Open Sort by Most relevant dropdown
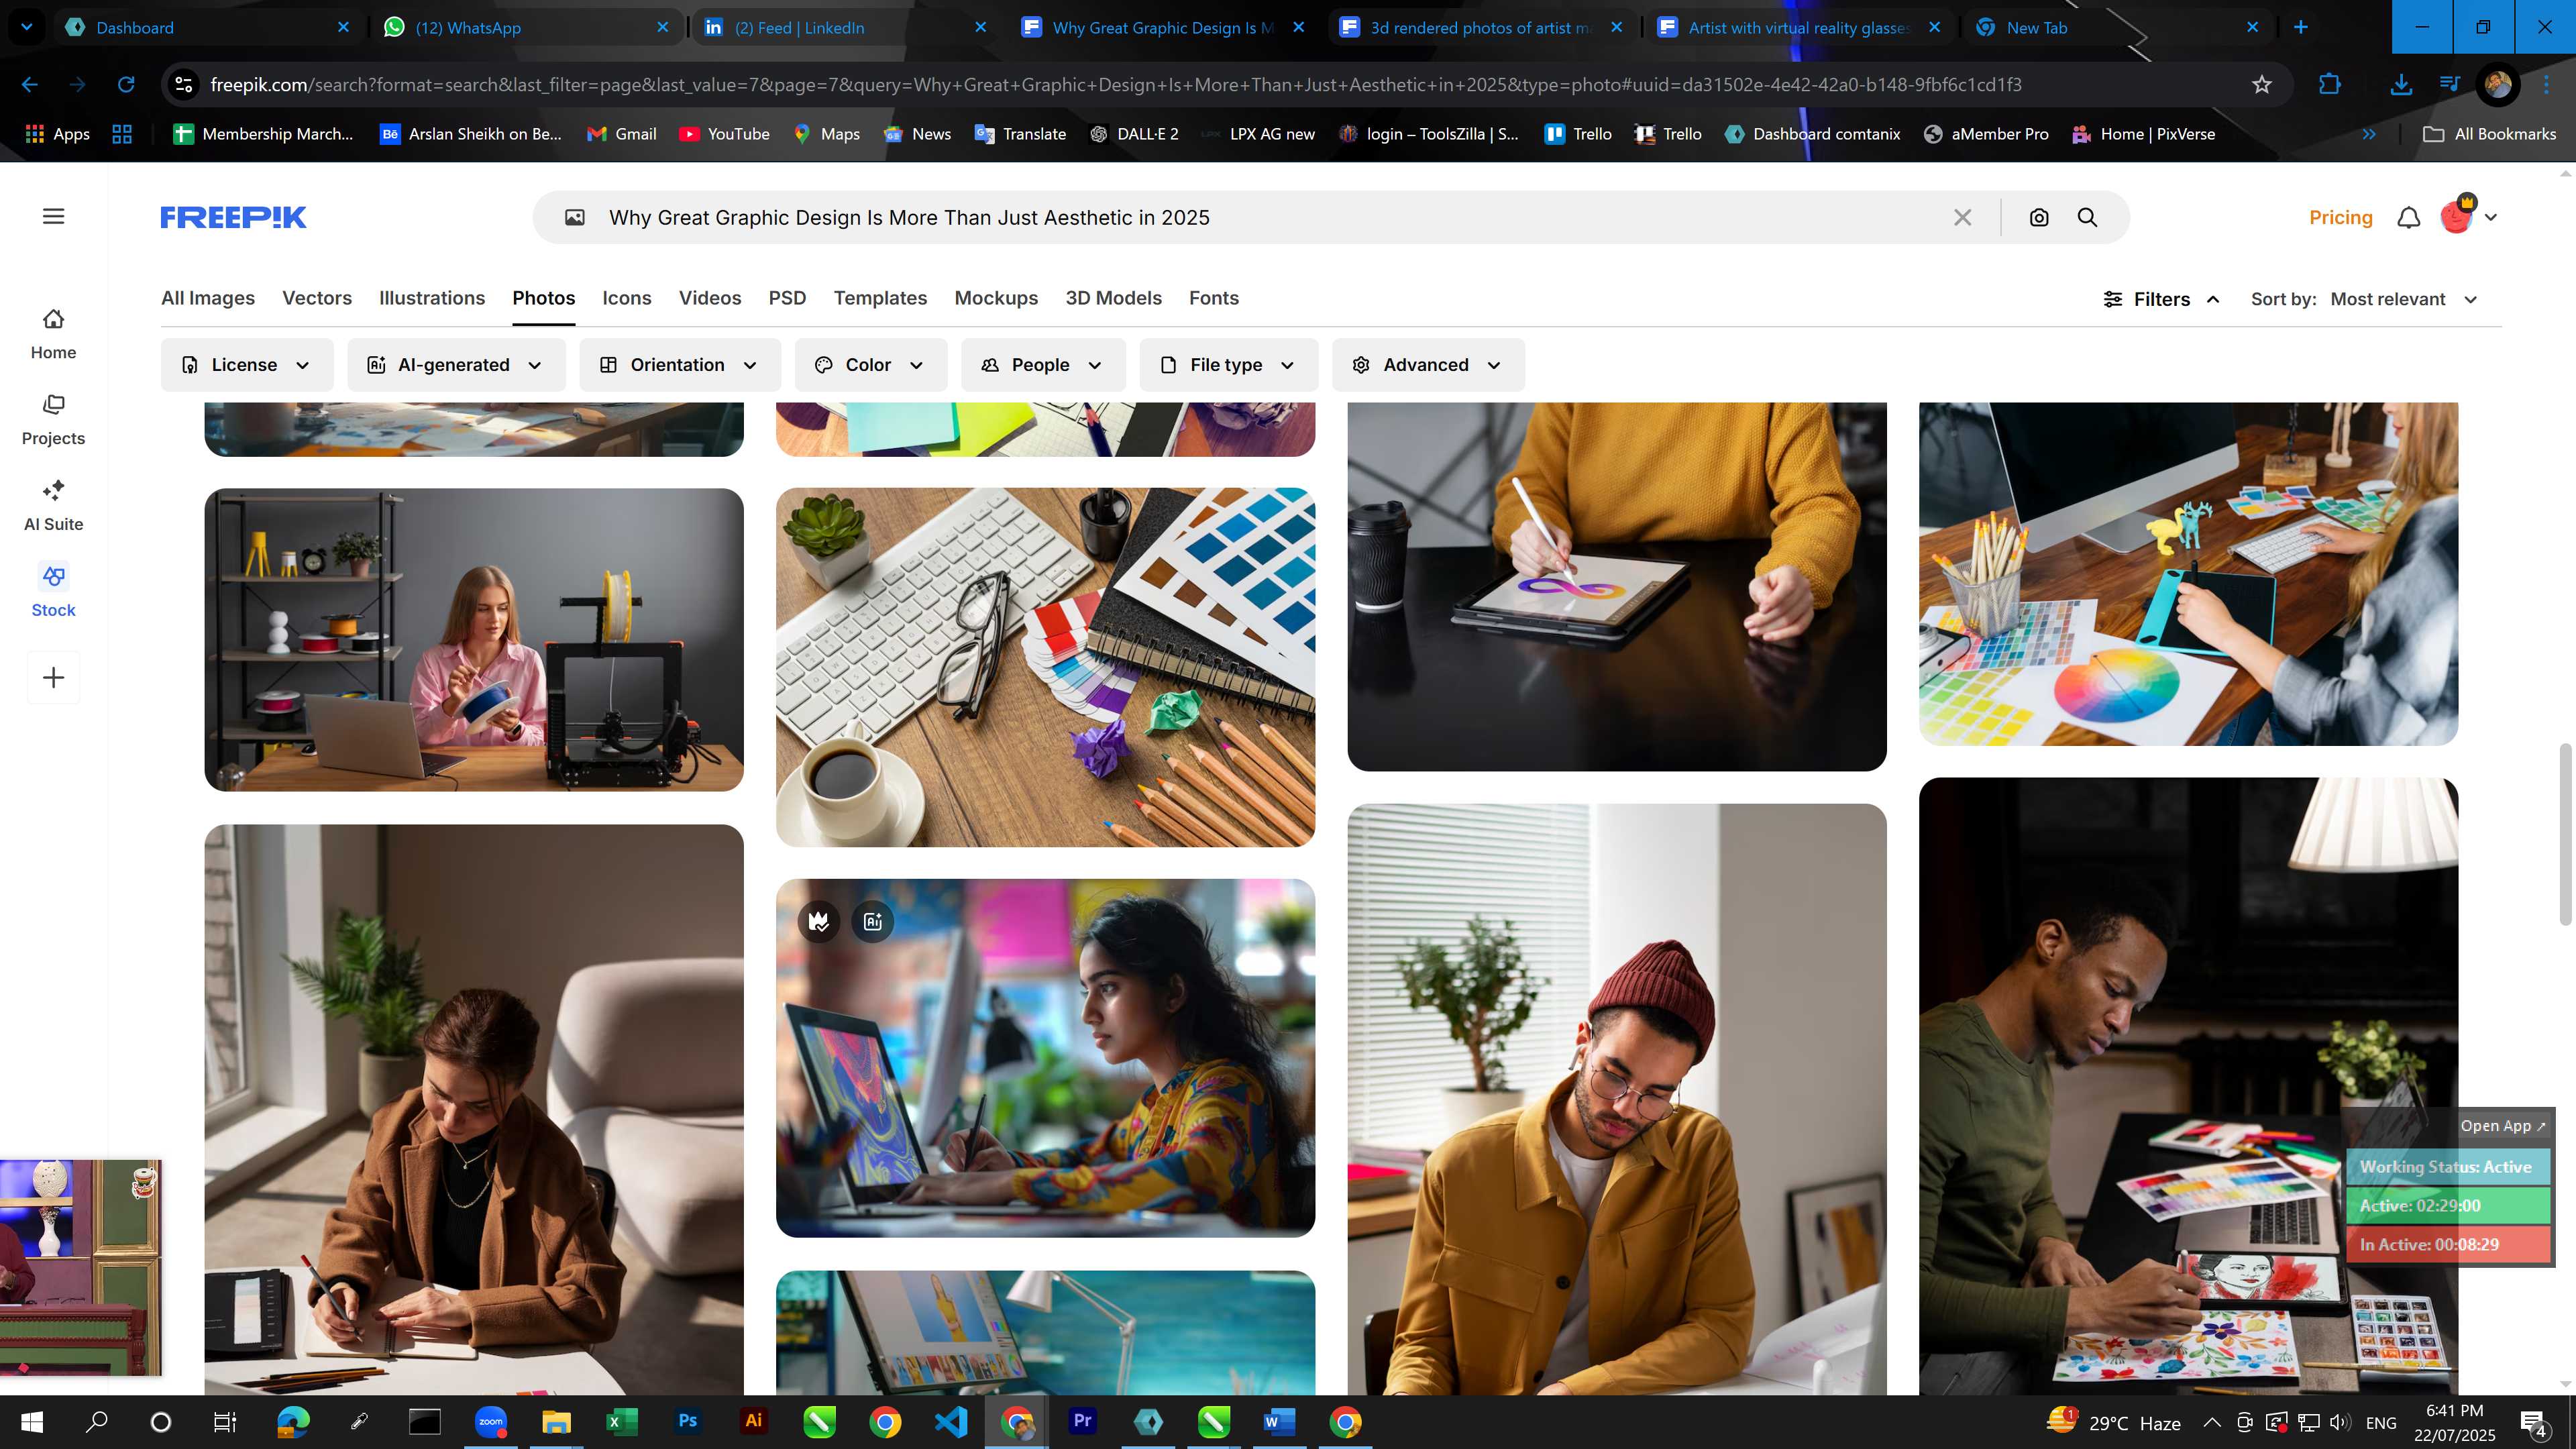 [2364, 299]
